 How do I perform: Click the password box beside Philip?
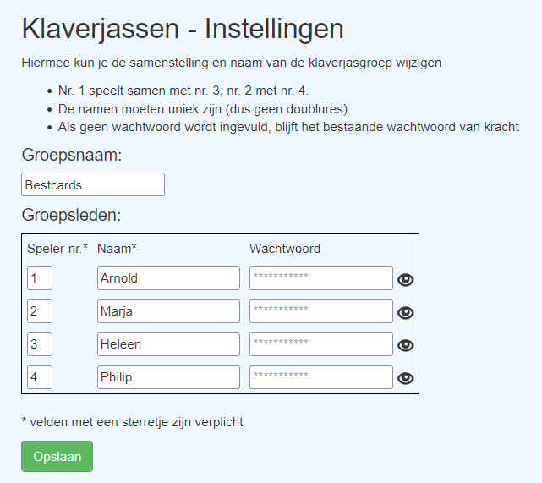[x=321, y=377]
